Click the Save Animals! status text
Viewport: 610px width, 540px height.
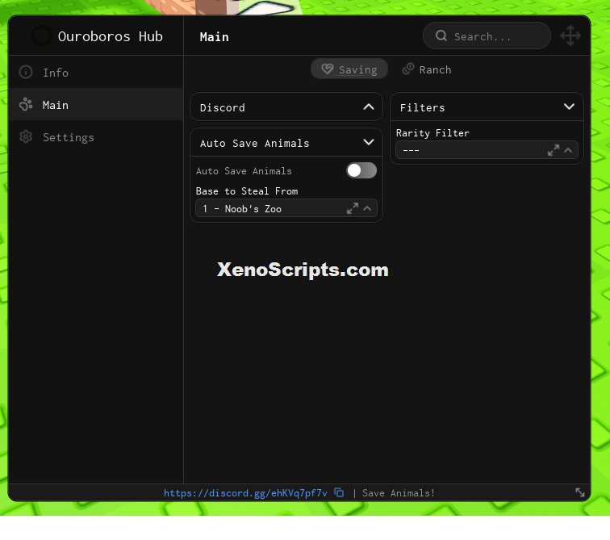[399, 493]
